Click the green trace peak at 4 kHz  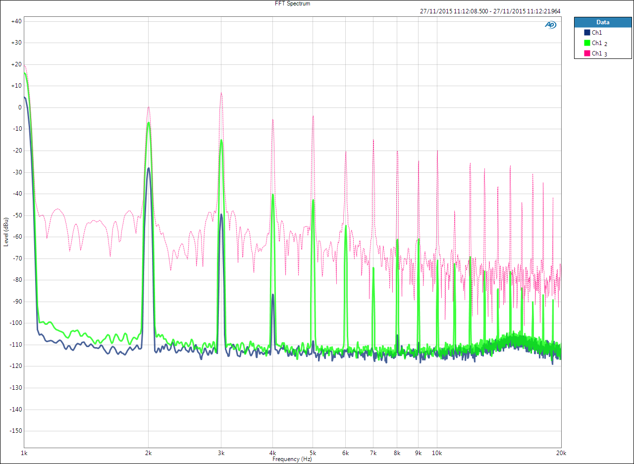point(272,195)
